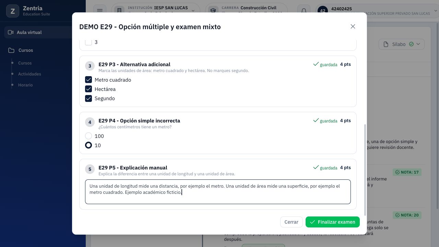This screenshot has width=439, height=247.
Task: Click the Zentria Z logo icon
Action: (x=13, y=11)
